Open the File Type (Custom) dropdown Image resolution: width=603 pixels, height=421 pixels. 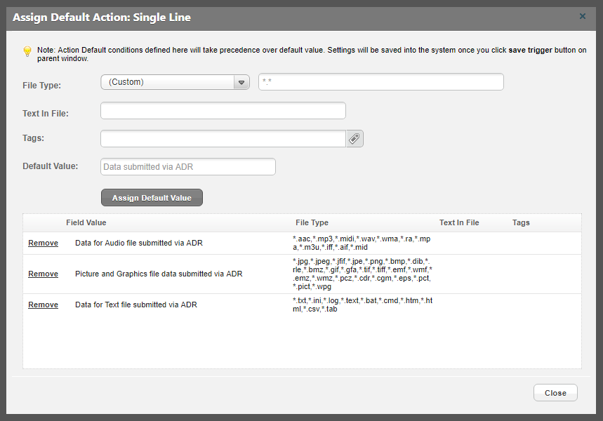pos(175,82)
